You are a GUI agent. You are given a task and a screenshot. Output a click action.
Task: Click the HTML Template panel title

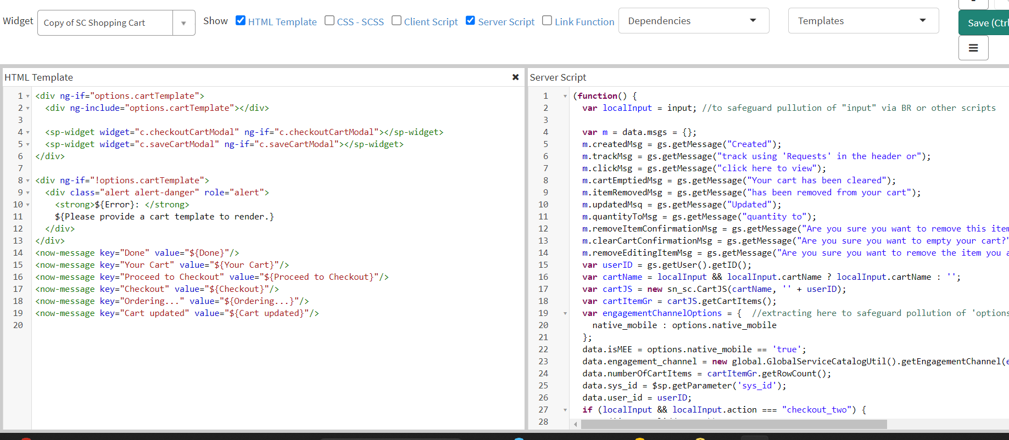tap(39, 77)
